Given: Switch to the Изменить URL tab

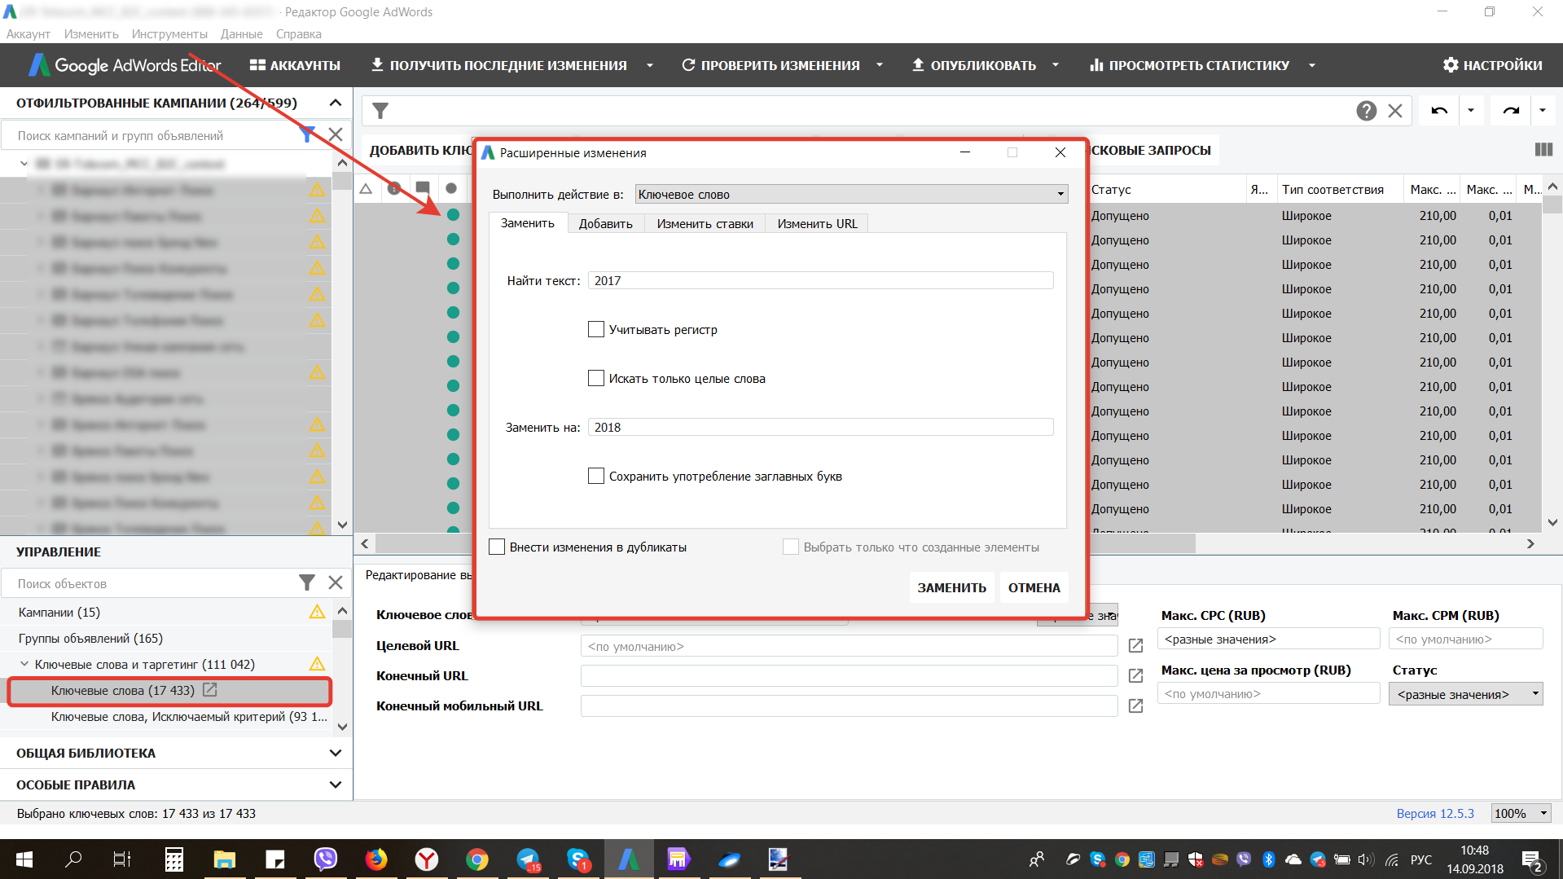Looking at the screenshot, I should (817, 223).
